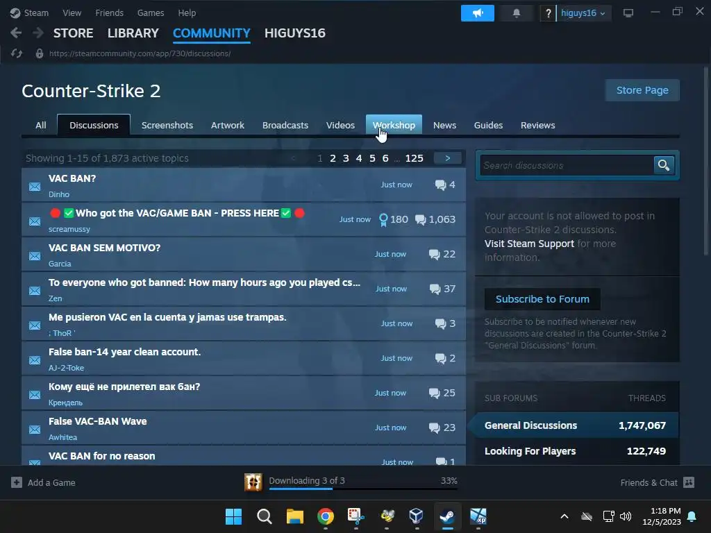Open higuys16 account dropdown
The width and height of the screenshot is (711, 533).
click(583, 13)
